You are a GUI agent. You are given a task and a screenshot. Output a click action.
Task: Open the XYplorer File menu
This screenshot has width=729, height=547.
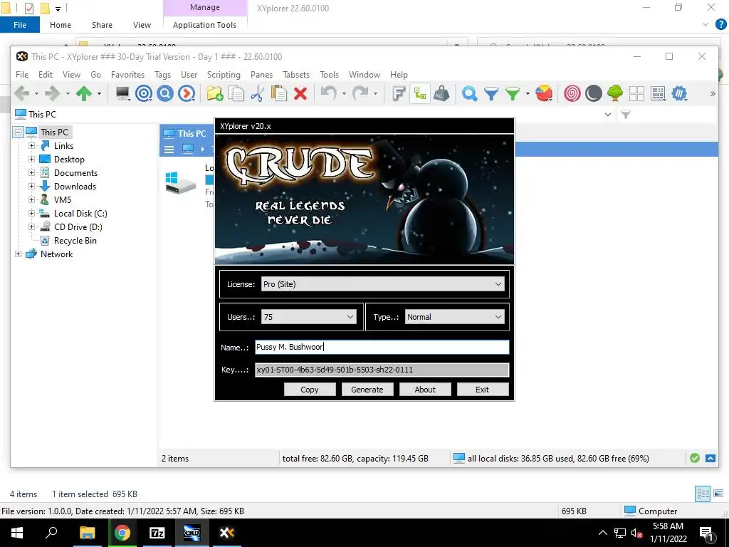[22, 74]
